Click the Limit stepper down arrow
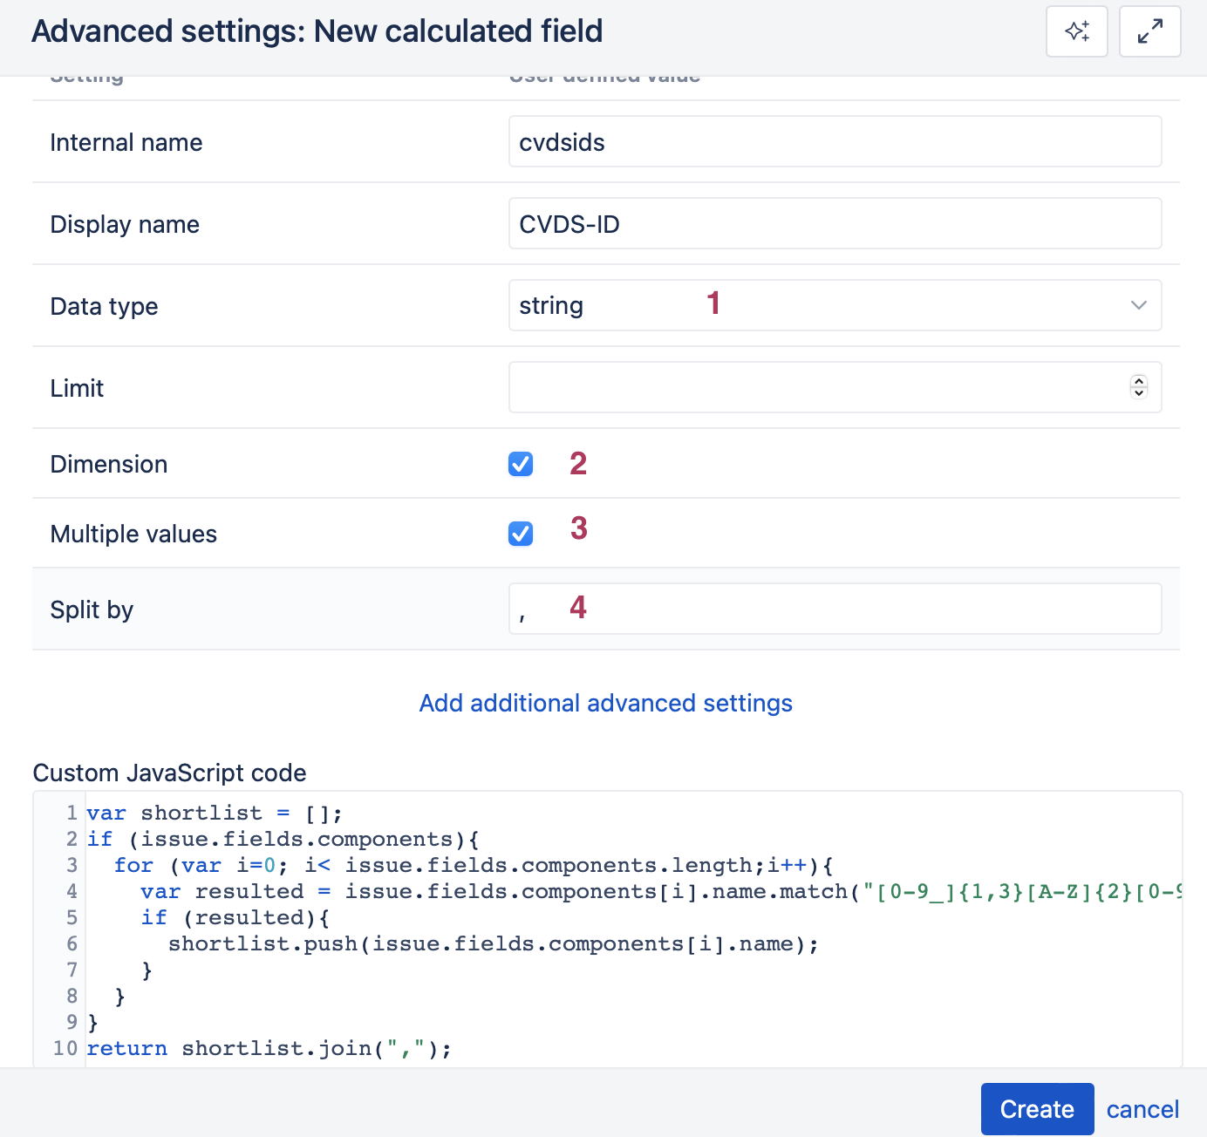The width and height of the screenshot is (1207, 1137). [1138, 393]
